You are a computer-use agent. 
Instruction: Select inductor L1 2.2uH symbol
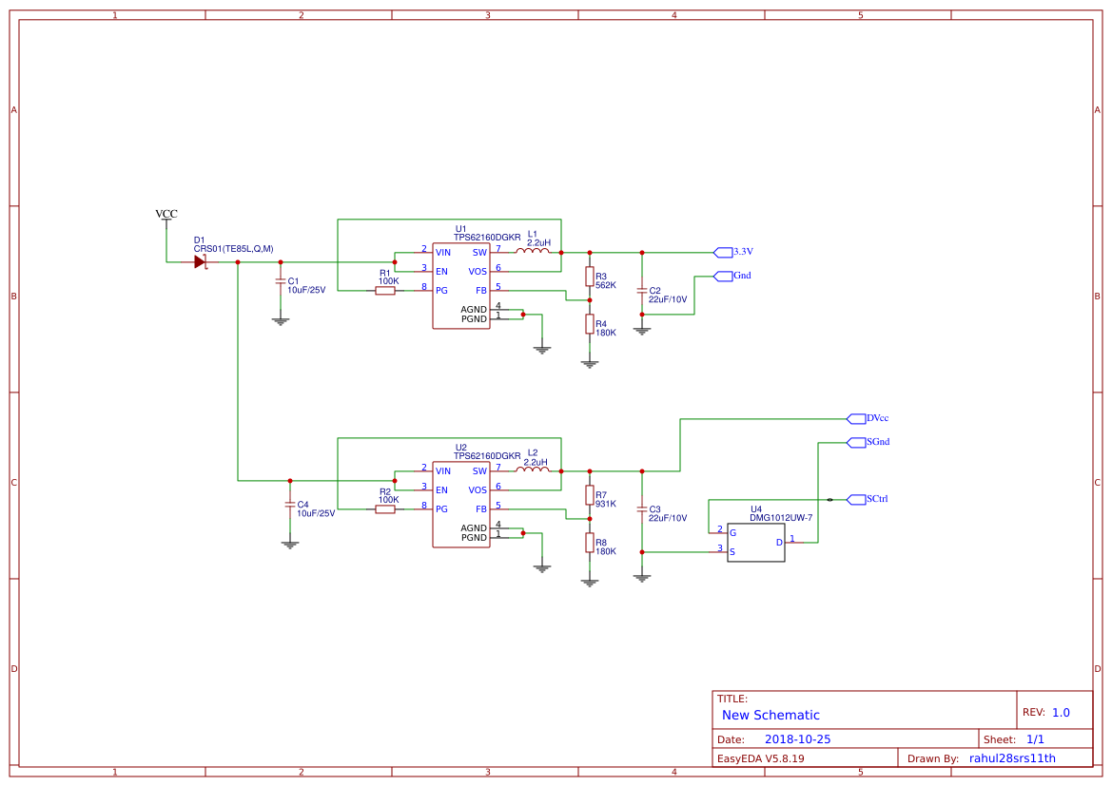(533, 250)
